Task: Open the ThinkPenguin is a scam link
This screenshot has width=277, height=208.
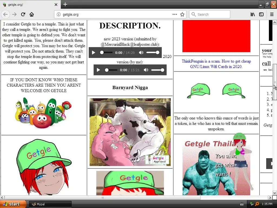Action: pos(216,64)
